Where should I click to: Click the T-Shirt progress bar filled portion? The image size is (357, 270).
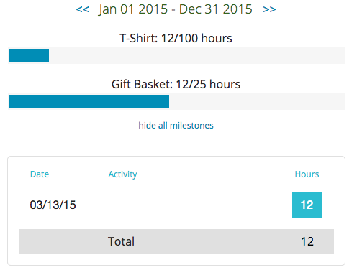point(29,55)
